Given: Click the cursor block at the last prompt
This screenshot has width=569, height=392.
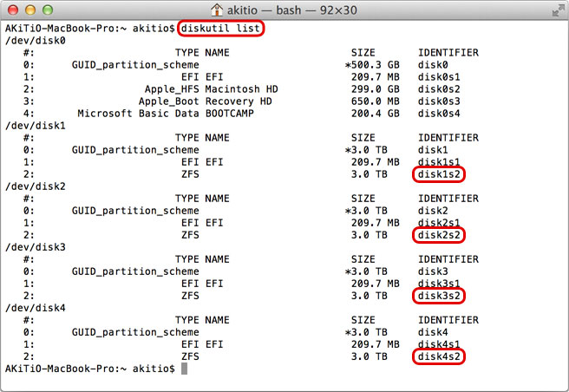Looking at the screenshot, I should pos(184,369).
